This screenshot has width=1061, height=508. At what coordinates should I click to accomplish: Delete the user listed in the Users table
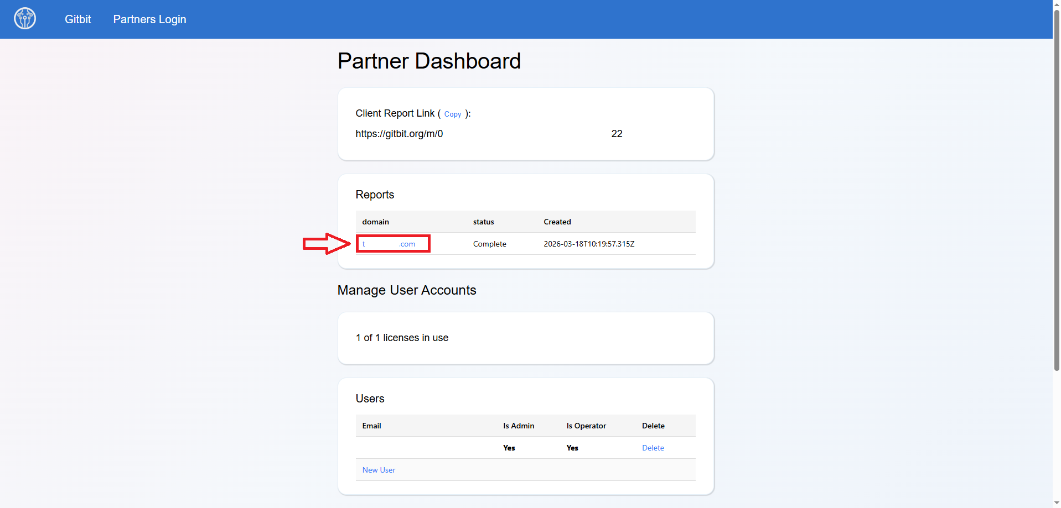point(653,448)
